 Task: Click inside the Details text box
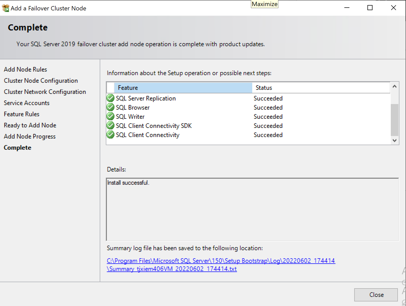[x=252, y=210]
